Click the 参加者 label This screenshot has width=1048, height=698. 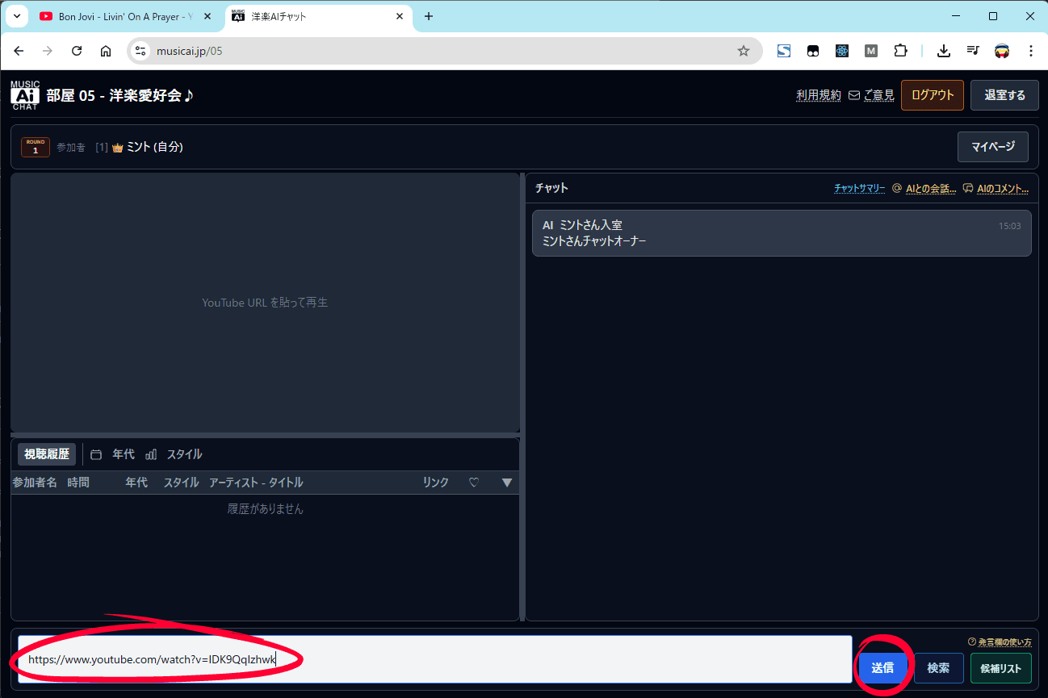click(71, 148)
